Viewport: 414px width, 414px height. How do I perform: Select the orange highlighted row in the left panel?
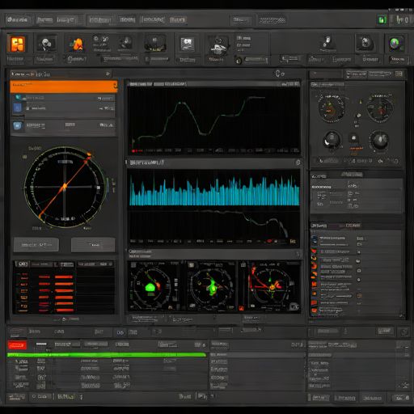tap(64, 87)
